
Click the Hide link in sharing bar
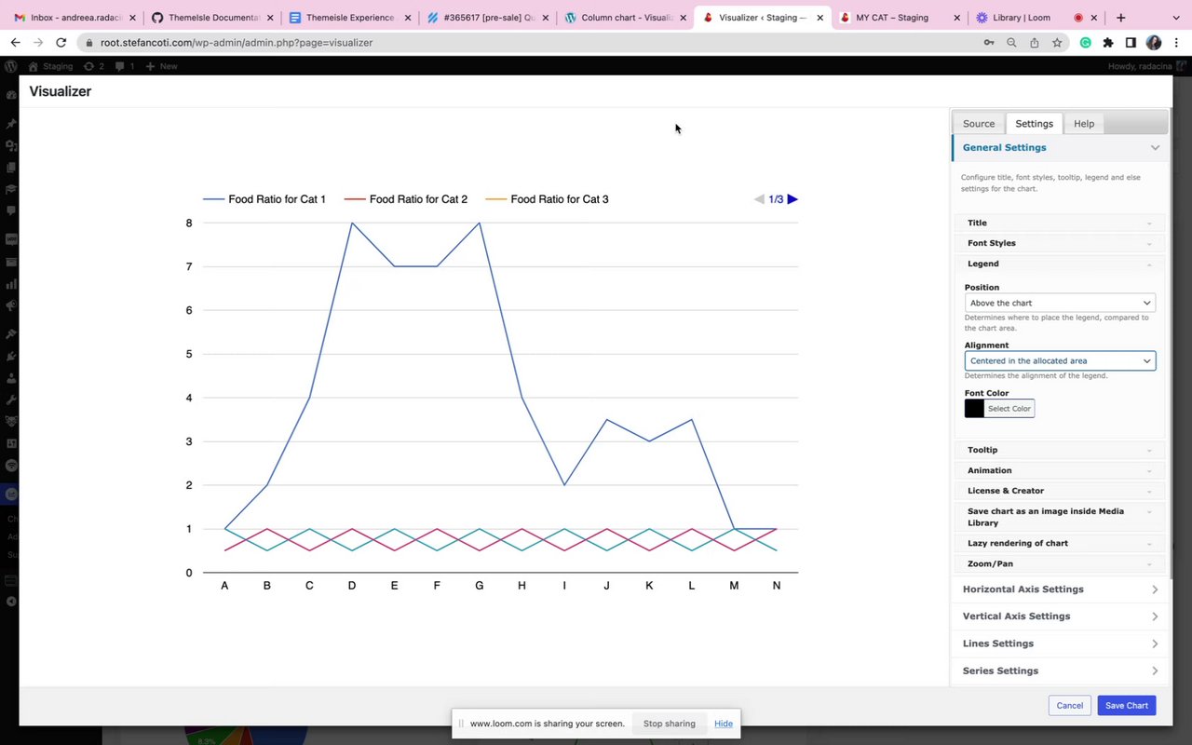pyautogui.click(x=724, y=724)
